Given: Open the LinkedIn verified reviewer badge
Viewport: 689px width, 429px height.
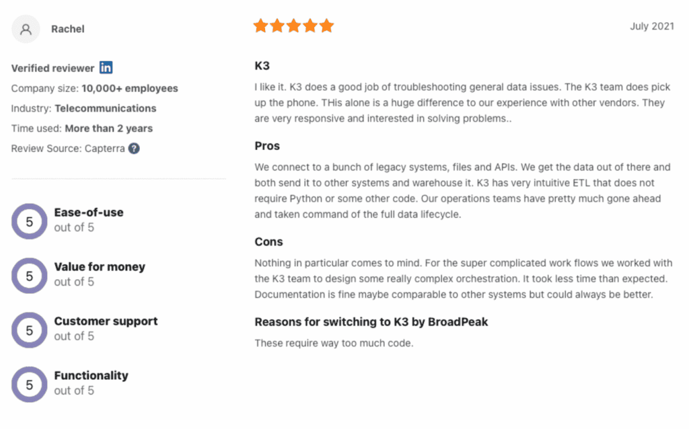Looking at the screenshot, I should (x=106, y=68).
